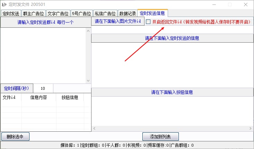Select the 定时发送信息 tab
254x149 pixels.
click(152, 13)
